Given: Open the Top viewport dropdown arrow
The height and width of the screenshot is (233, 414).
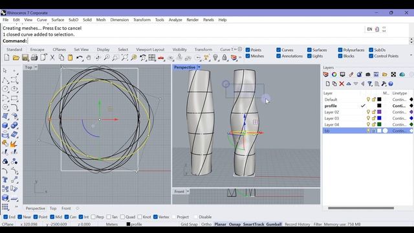Looking at the screenshot, I should (x=36, y=67).
